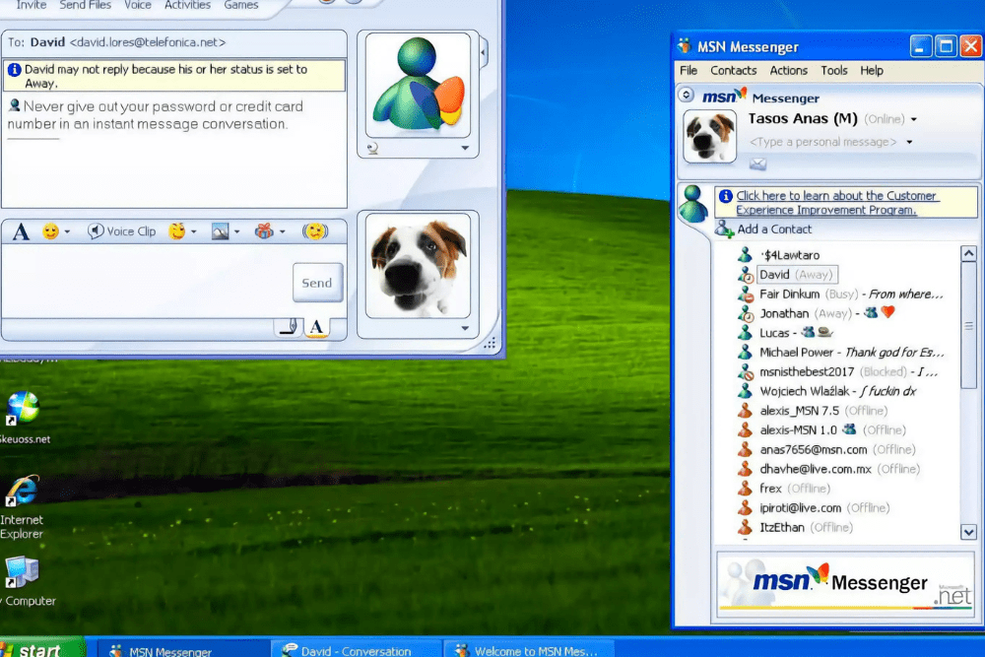Send a nudge with the shaking smiley
985x657 pixels.
click(314, 231)
